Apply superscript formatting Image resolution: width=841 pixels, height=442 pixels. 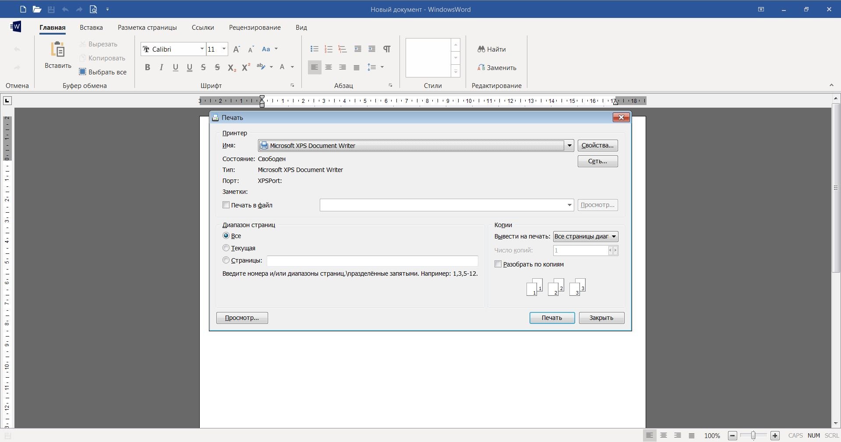pos(246,67)
